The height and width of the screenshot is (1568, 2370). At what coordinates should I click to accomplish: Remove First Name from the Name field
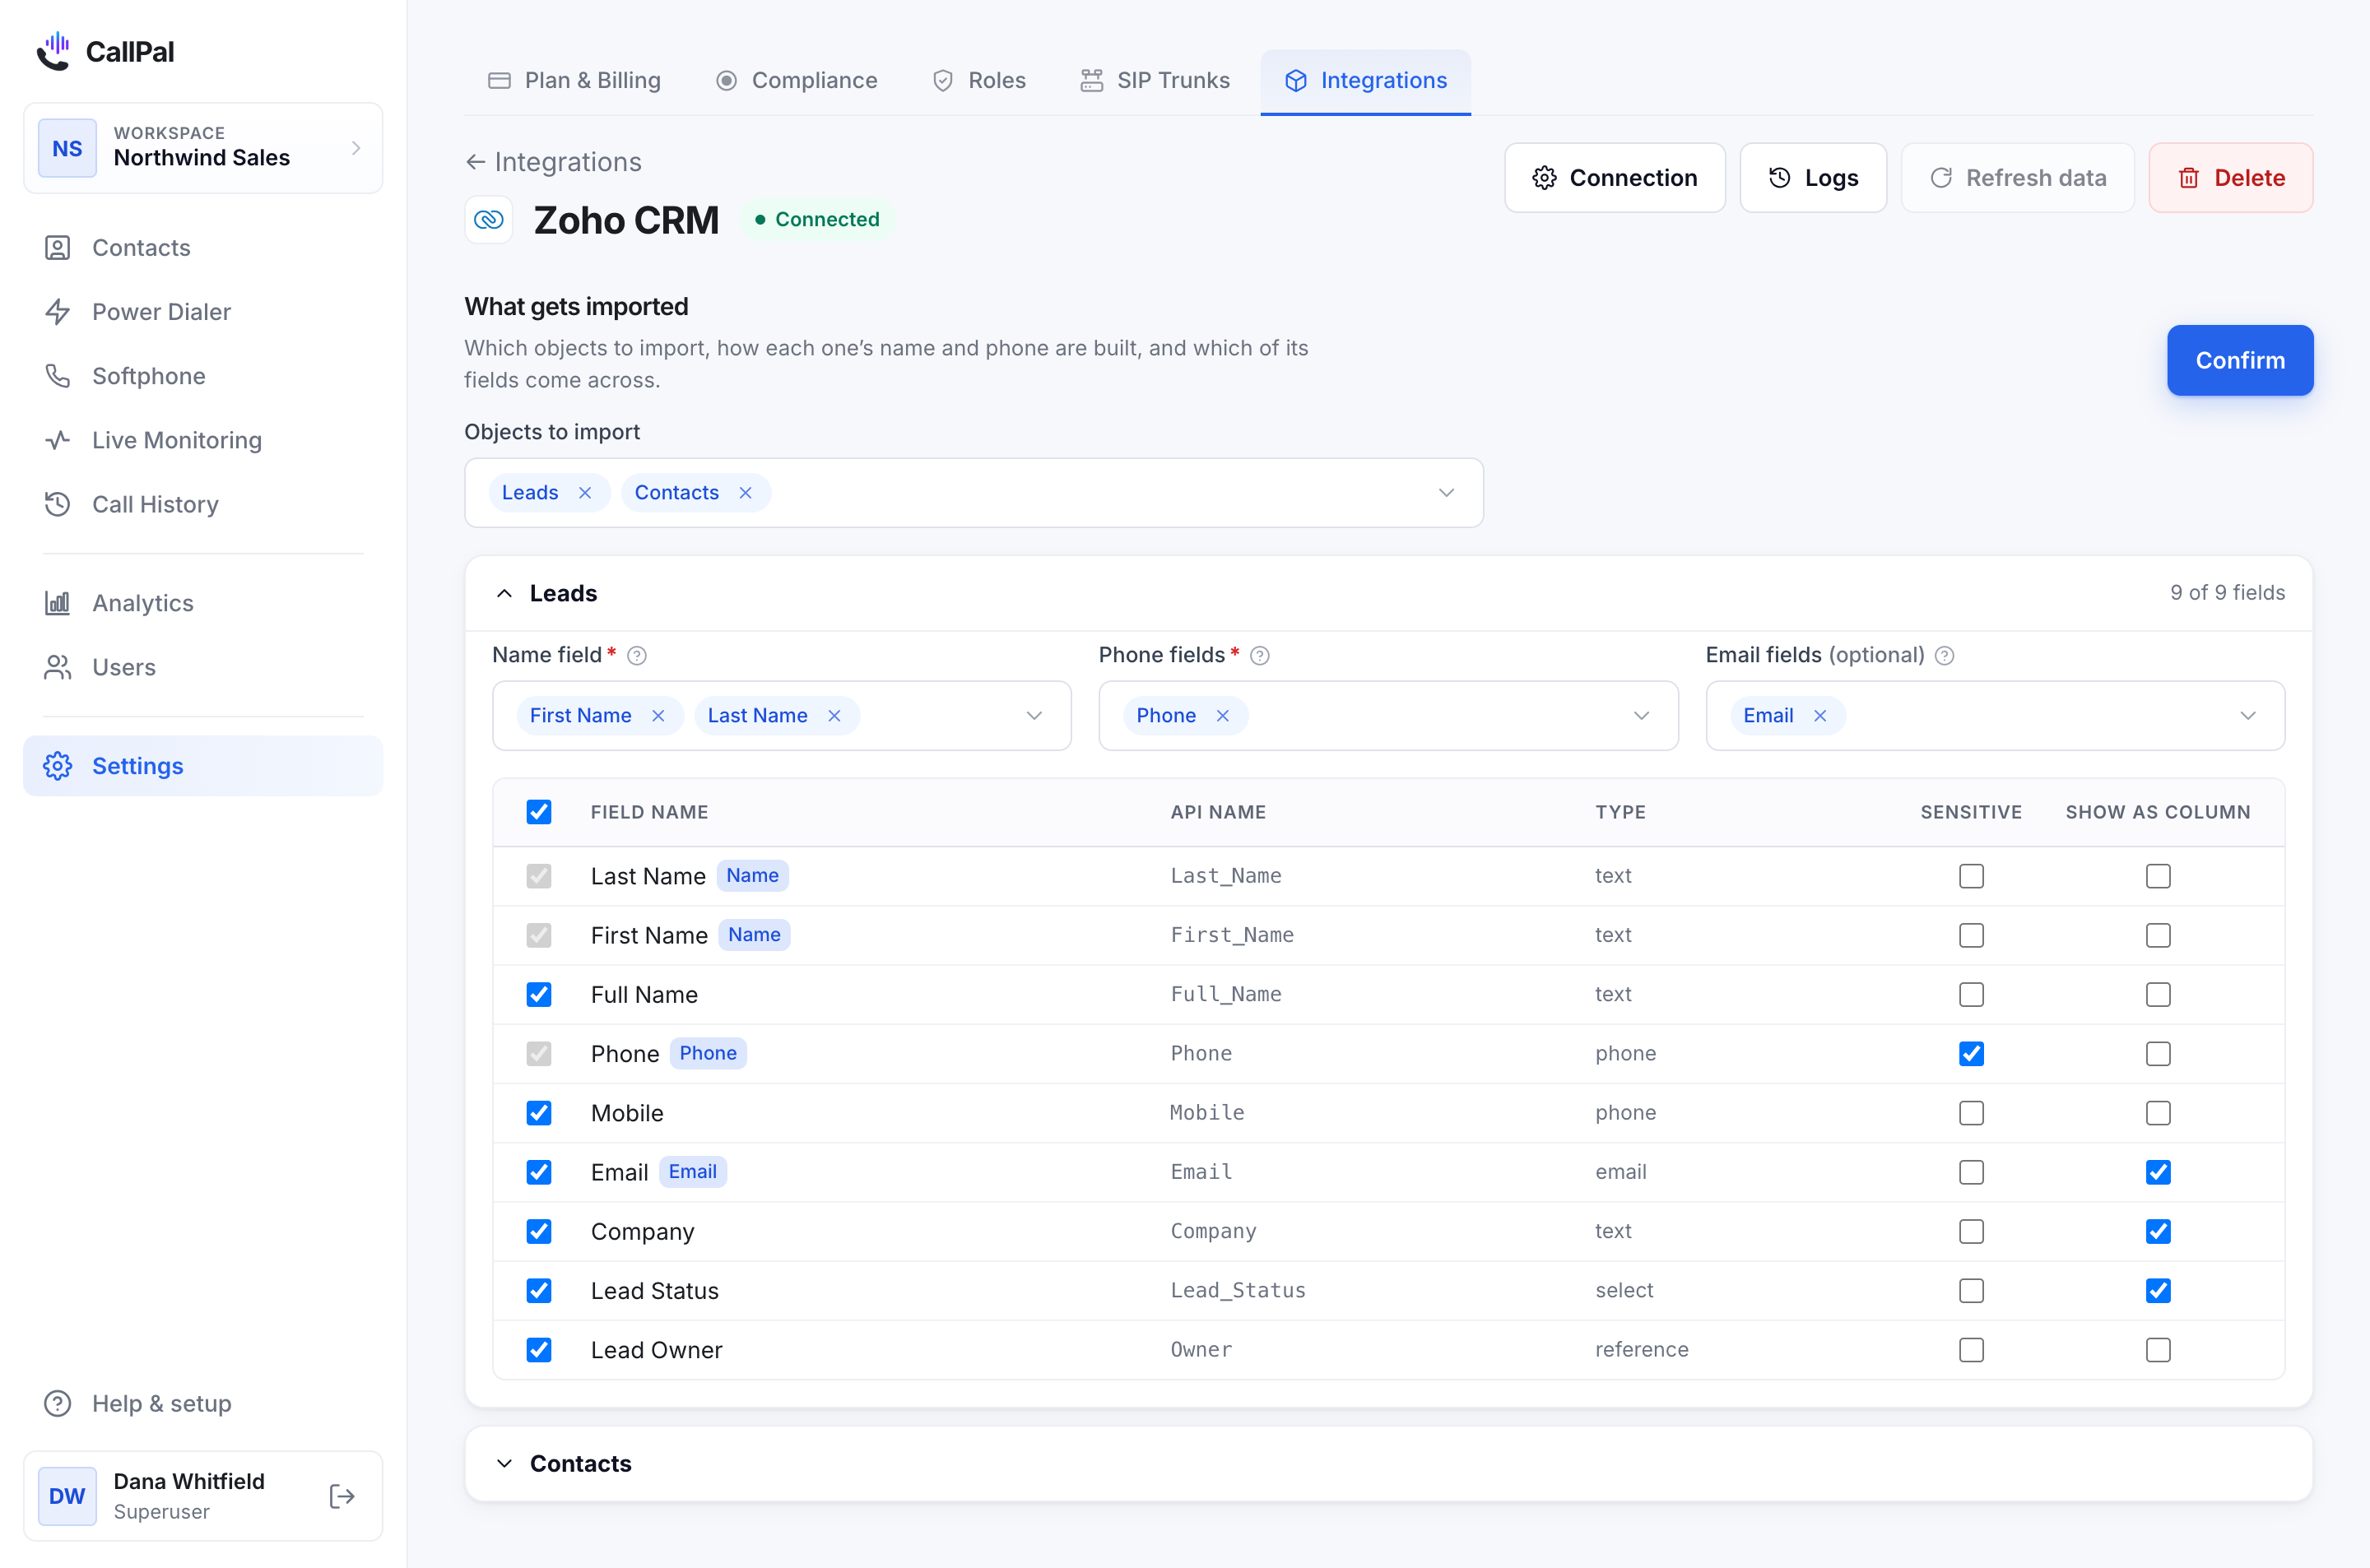pos(658,716)
